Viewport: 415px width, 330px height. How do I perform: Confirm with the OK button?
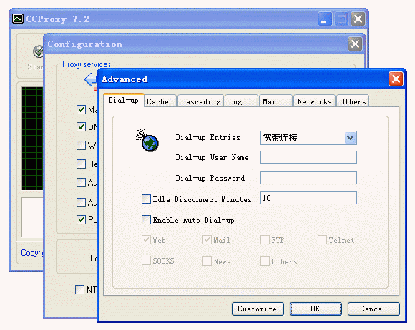click(316, 309)
